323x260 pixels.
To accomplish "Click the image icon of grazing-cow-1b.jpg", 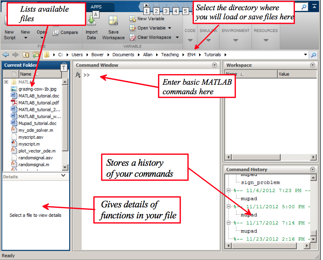I will 14,89.
